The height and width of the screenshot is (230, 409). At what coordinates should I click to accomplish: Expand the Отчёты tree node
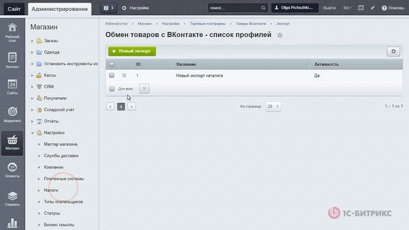click(x=32, y=121)
